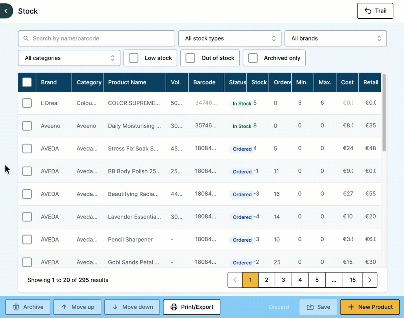Focus the Search by name/barcode field

click(97, 38)
